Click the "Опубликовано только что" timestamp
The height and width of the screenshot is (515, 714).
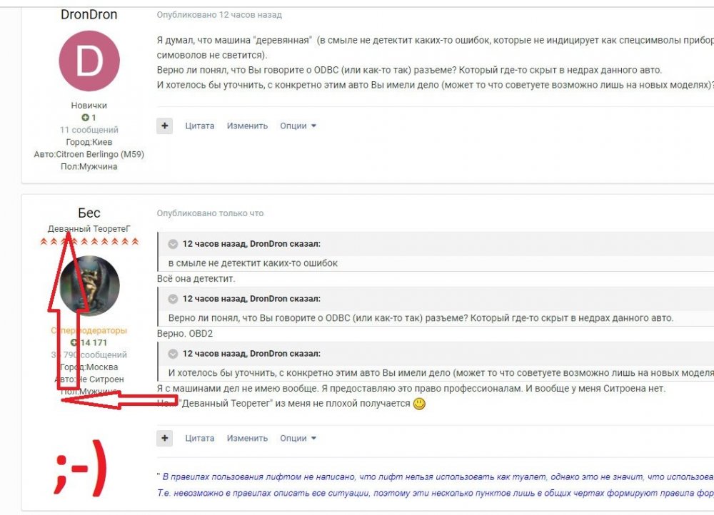coord(211,213)
